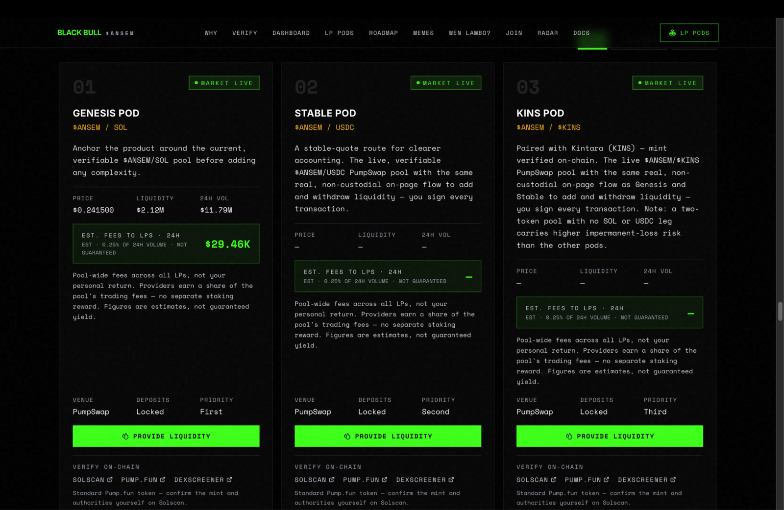Click the GENESIS POD title
This screenshot has height=510, width=784.
pyautogui.click(x=106, y=113)
